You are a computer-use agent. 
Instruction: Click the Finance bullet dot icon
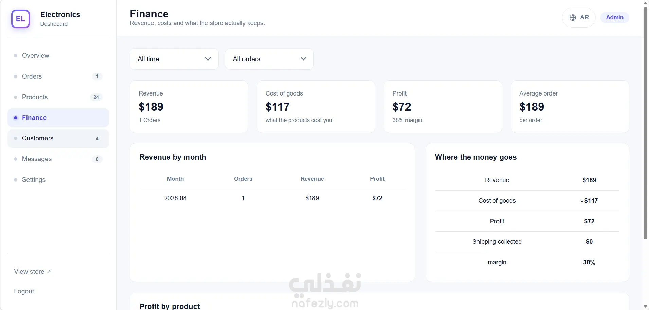point(16,118)
